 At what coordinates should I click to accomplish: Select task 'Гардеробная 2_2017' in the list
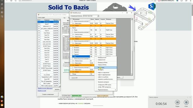[48, 77]
